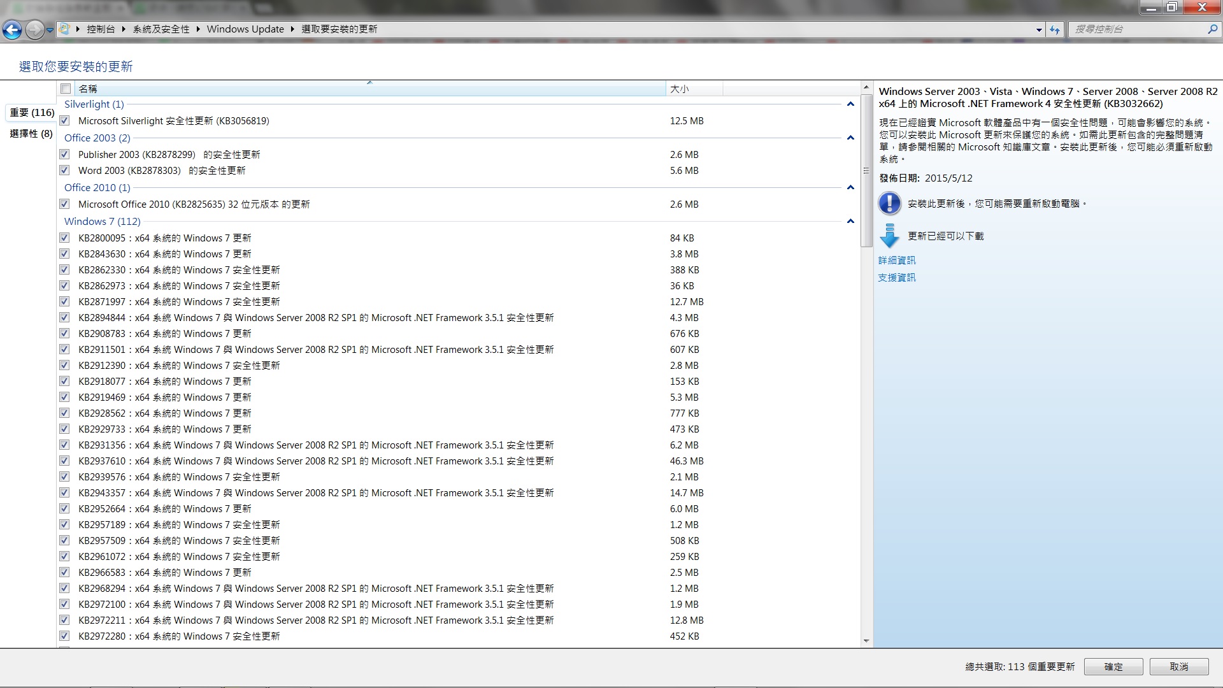Click the 確定 button
The image size is (1223, 688).
tap(1113, 666)
